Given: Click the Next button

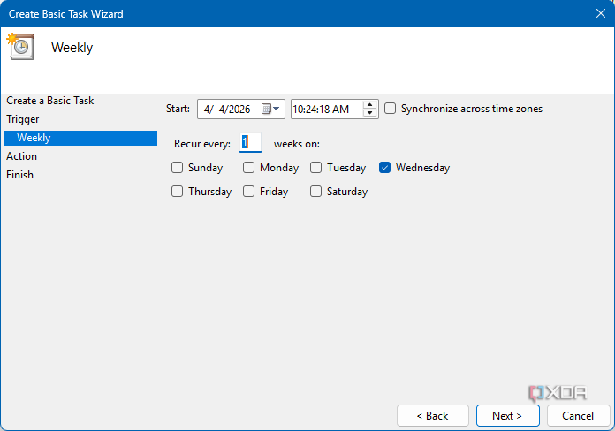Looking at the screenshot, I should [507, 415].
